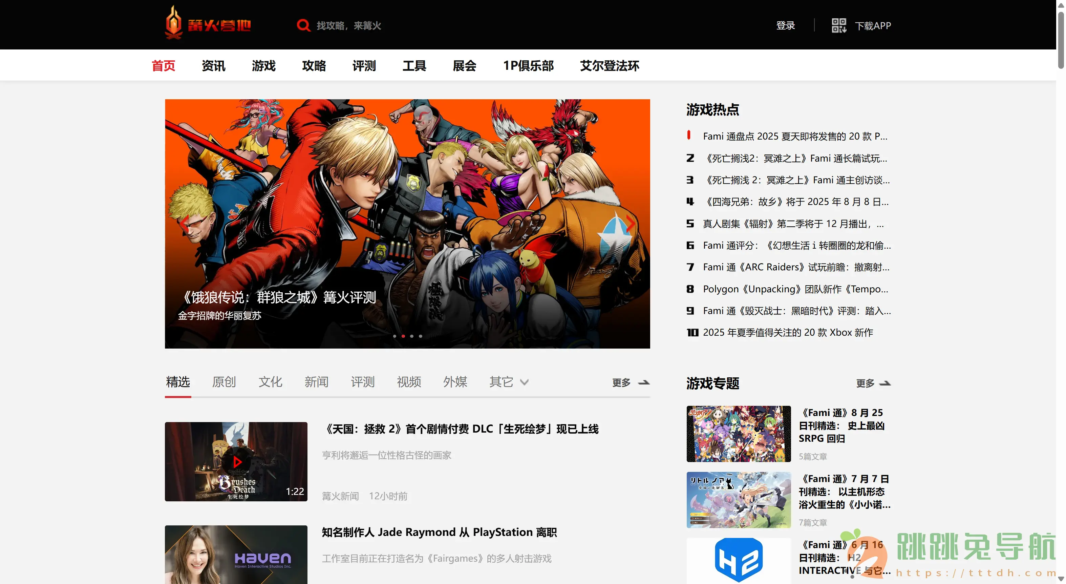Open the 首页 navigation item

[x=164, y=65]
